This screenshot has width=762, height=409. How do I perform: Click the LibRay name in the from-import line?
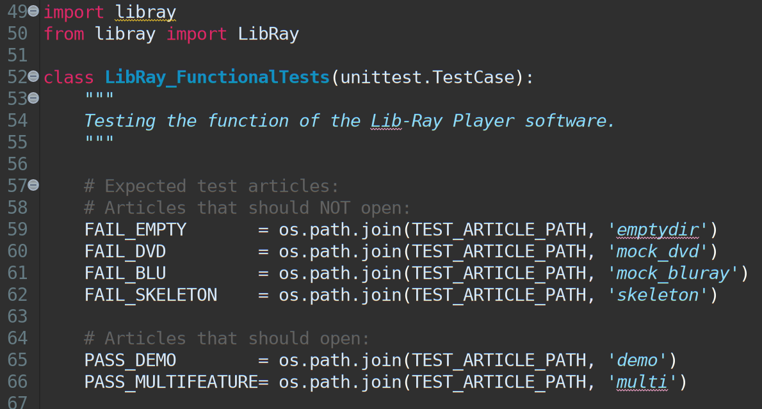(268, 33)
